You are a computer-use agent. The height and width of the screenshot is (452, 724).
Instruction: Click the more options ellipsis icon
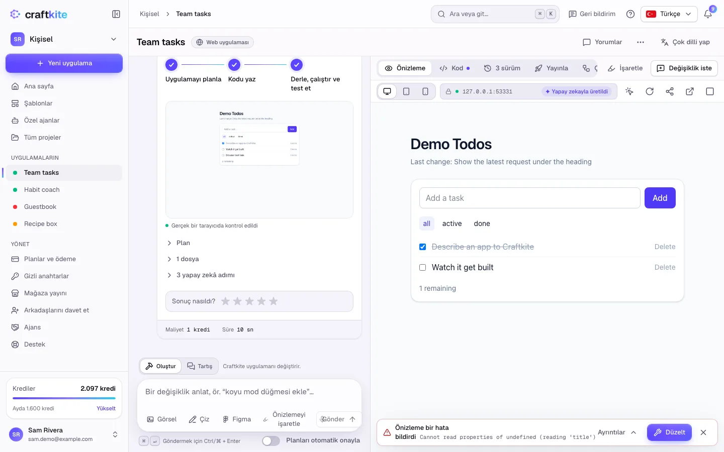click(641, 42)
